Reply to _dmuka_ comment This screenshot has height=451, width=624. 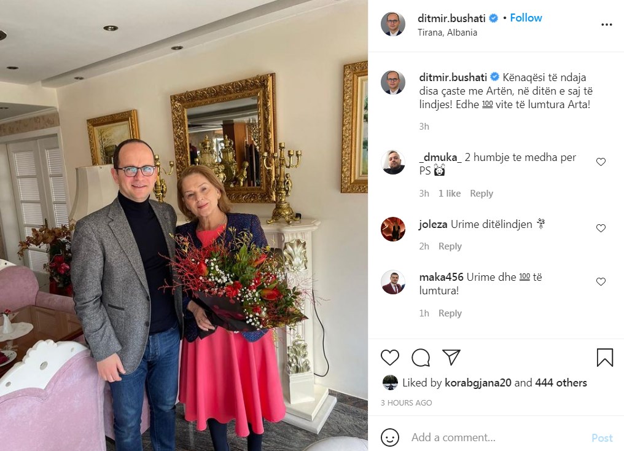click(x=481, y=194)
